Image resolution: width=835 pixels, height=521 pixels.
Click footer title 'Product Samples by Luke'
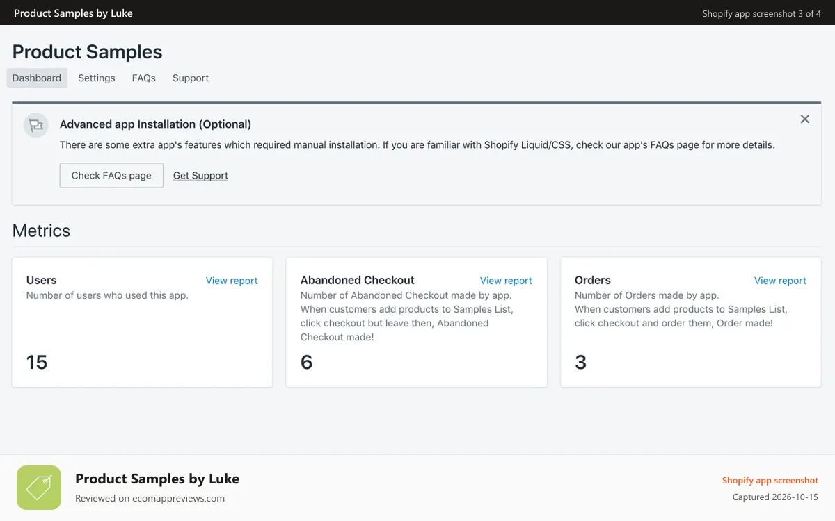coord(157,479)
